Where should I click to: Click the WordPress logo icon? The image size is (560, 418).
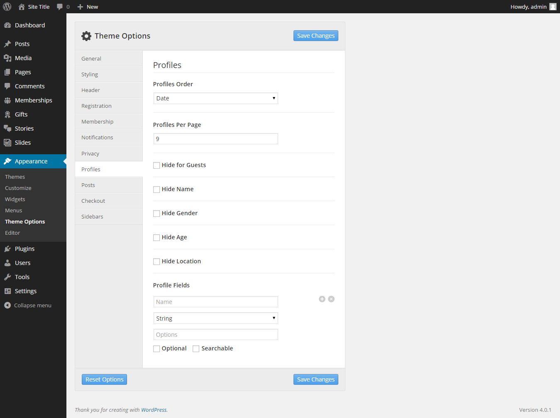(x=7, y=7)
